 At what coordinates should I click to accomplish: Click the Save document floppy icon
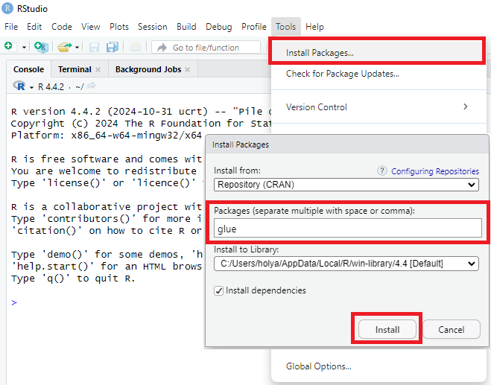click(95, 47)
